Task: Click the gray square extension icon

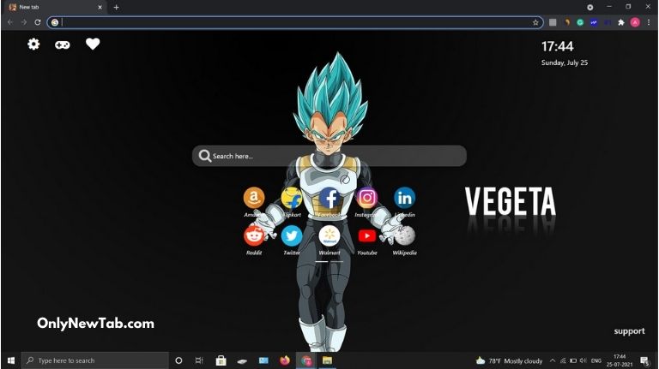Action: click(x=553, y=22)
